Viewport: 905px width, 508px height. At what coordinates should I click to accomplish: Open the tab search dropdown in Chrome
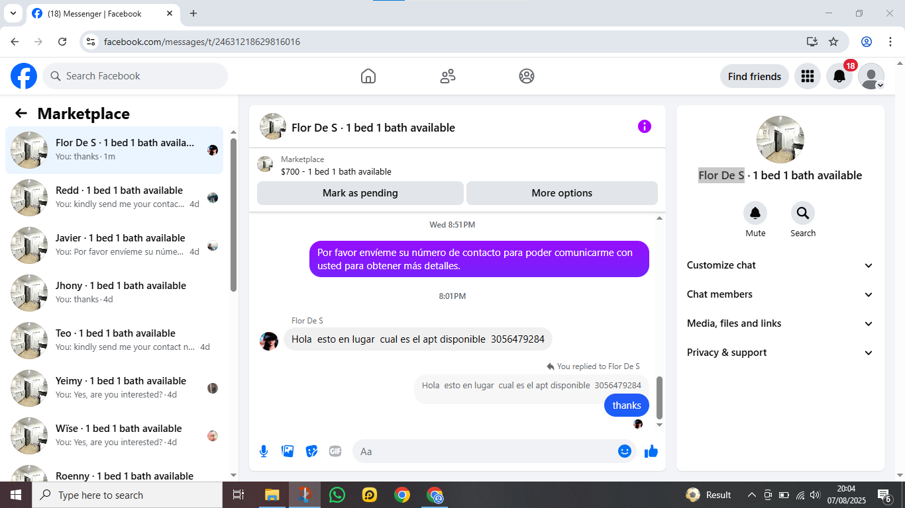click(x=13, y=13)
